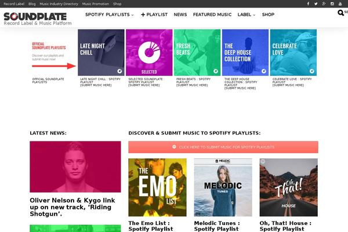This screenshot has height=232, width=348.
Task: Click the Fresh Beats Spotify playlist caption
Action: pos(193,82)
